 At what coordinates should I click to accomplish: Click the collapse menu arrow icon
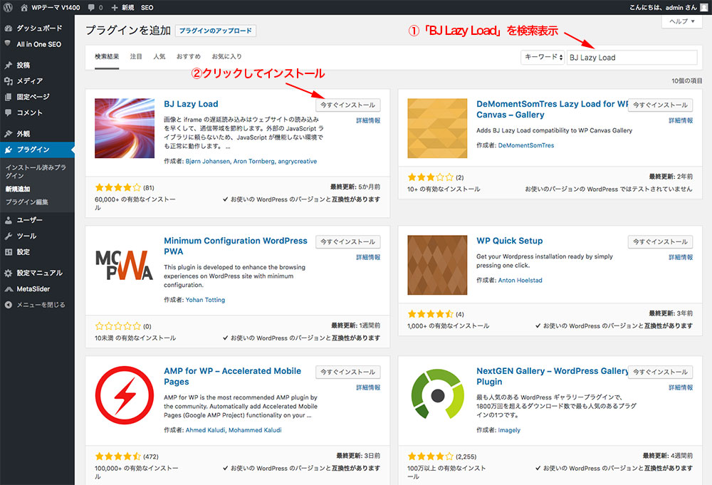pos(8,305)
